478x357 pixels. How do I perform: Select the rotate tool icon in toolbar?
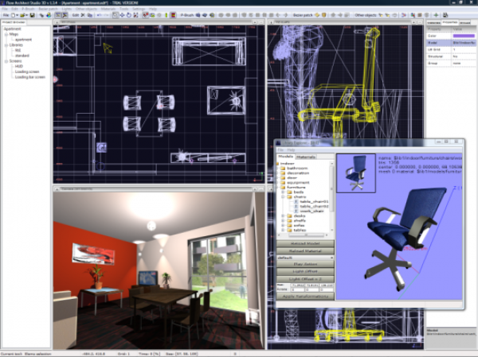tap(129, 15)
